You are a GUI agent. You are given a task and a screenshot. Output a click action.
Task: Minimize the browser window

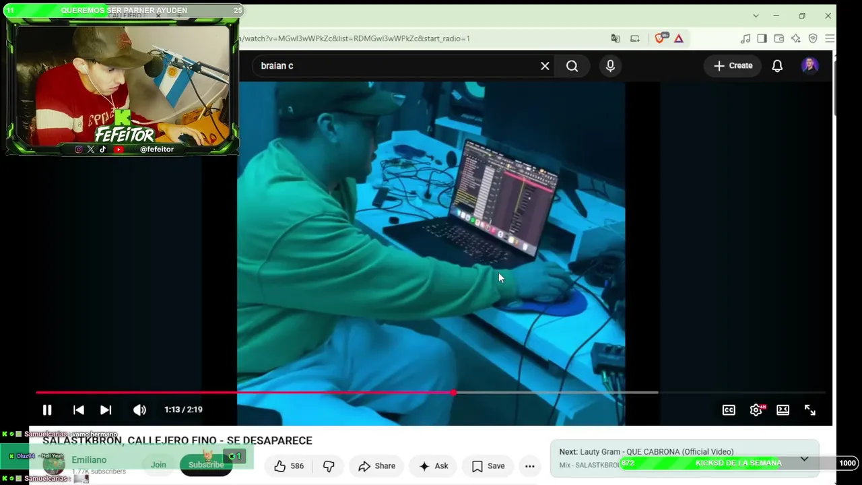[776, 15]
